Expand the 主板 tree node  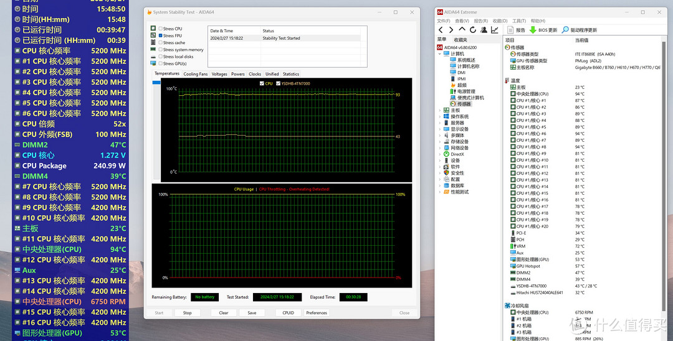coord(440,110)
